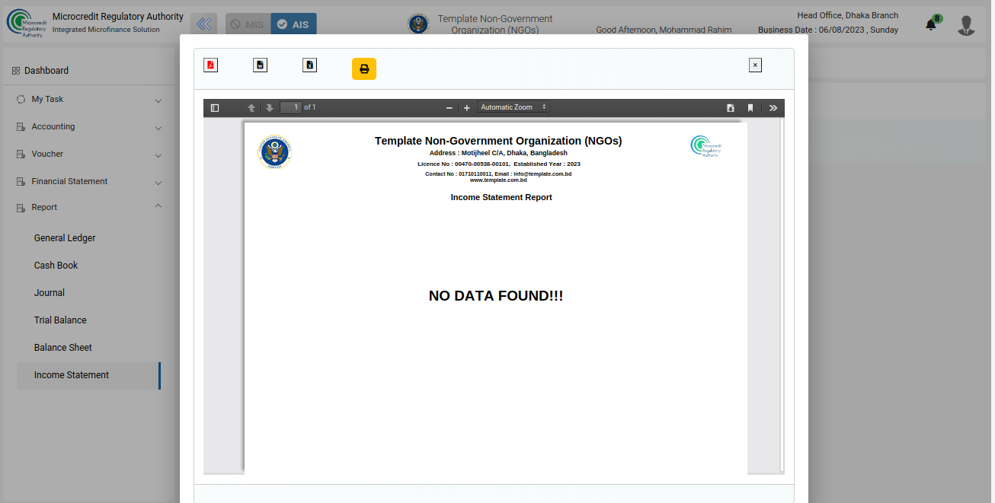Image resolution: width=995 pixels, height=503 pixels.
Task: Open the Automatic Zoom dropdown
Action: coord(513,107)
